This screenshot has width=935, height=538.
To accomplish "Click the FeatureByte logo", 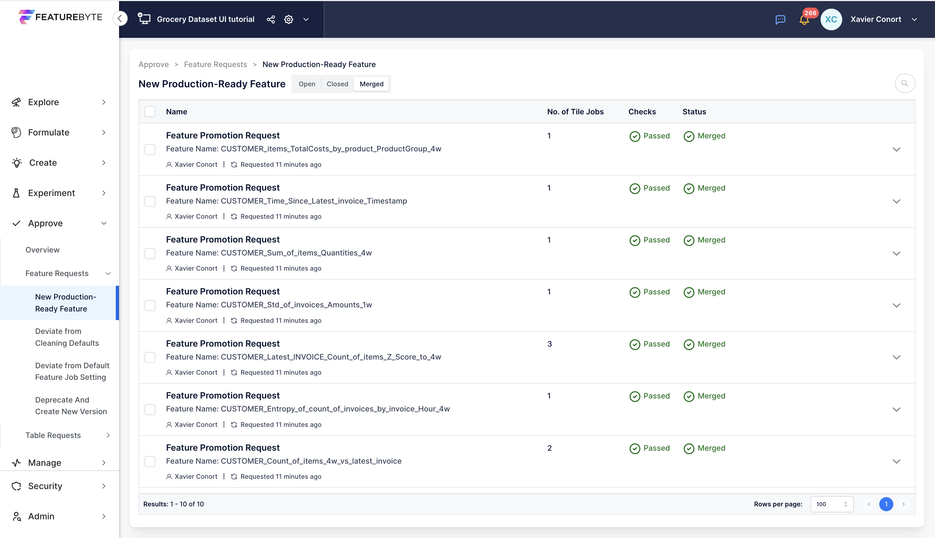I will coord(60,17).
